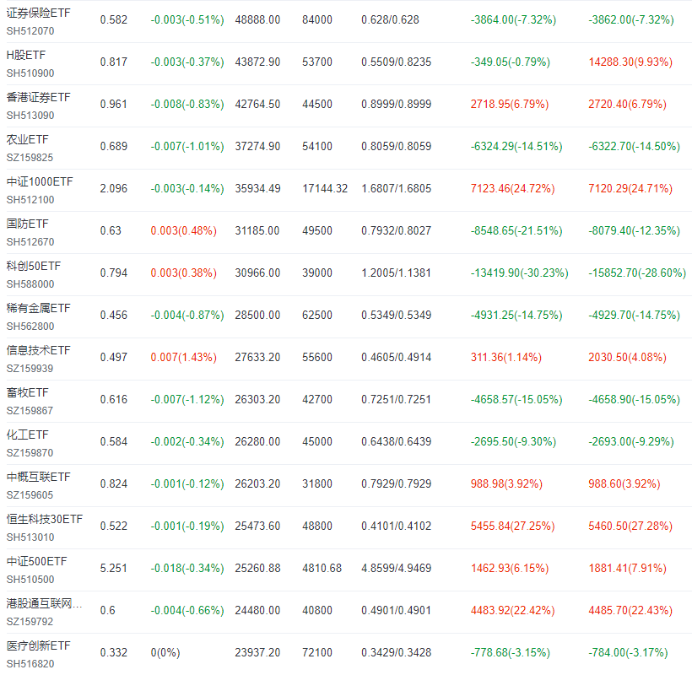Click code SZ159792

[30, 622]
